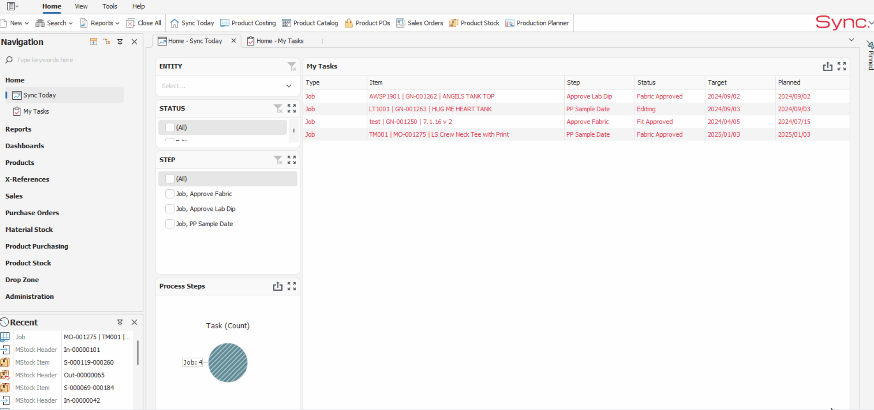Screen dimensions: 874x410
Task: Open the Sync Today toolbar shortcut
Action: (x=192, y=23)
